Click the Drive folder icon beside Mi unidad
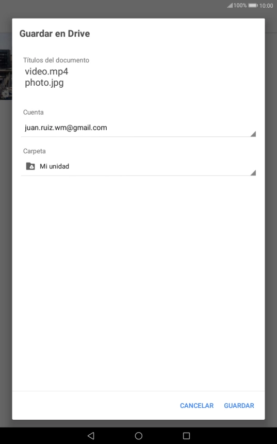The height and width of the screenshot is (444, 277). pyautogui.click(x=30, y=166)
